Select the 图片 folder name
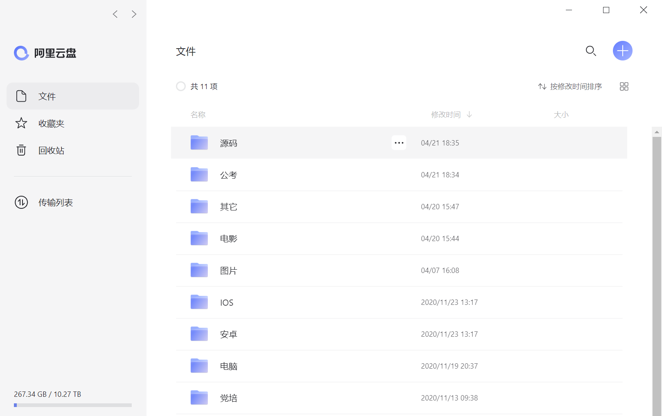The height and width of the screenshot is (416, 662). (x=229, y=271)
